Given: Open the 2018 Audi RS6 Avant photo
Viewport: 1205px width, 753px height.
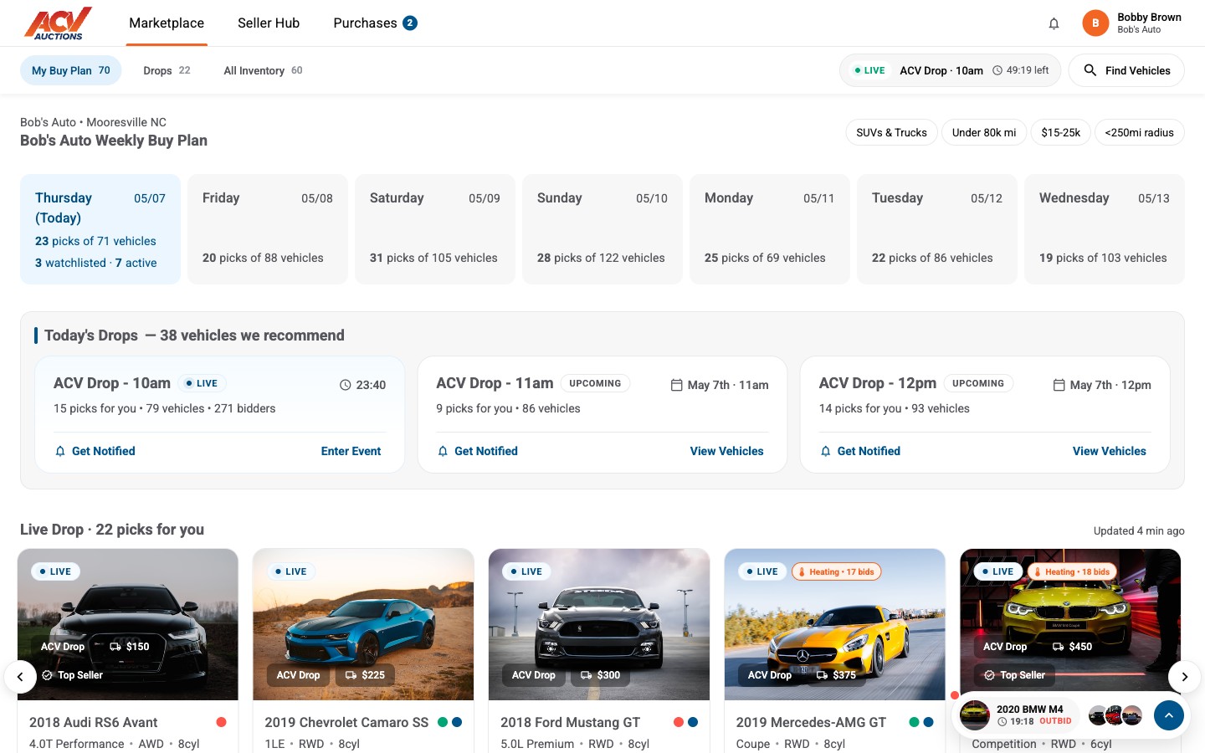Looking at the screenshot, I should point(128,624).
